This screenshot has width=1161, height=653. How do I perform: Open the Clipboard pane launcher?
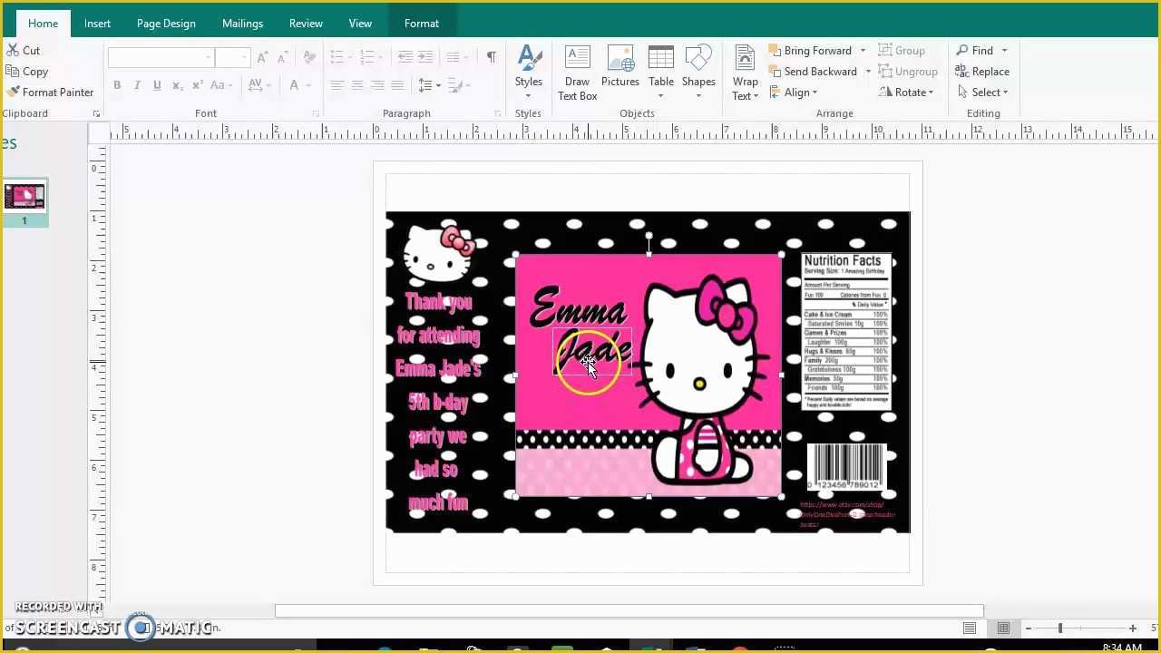tap(96, 114)
